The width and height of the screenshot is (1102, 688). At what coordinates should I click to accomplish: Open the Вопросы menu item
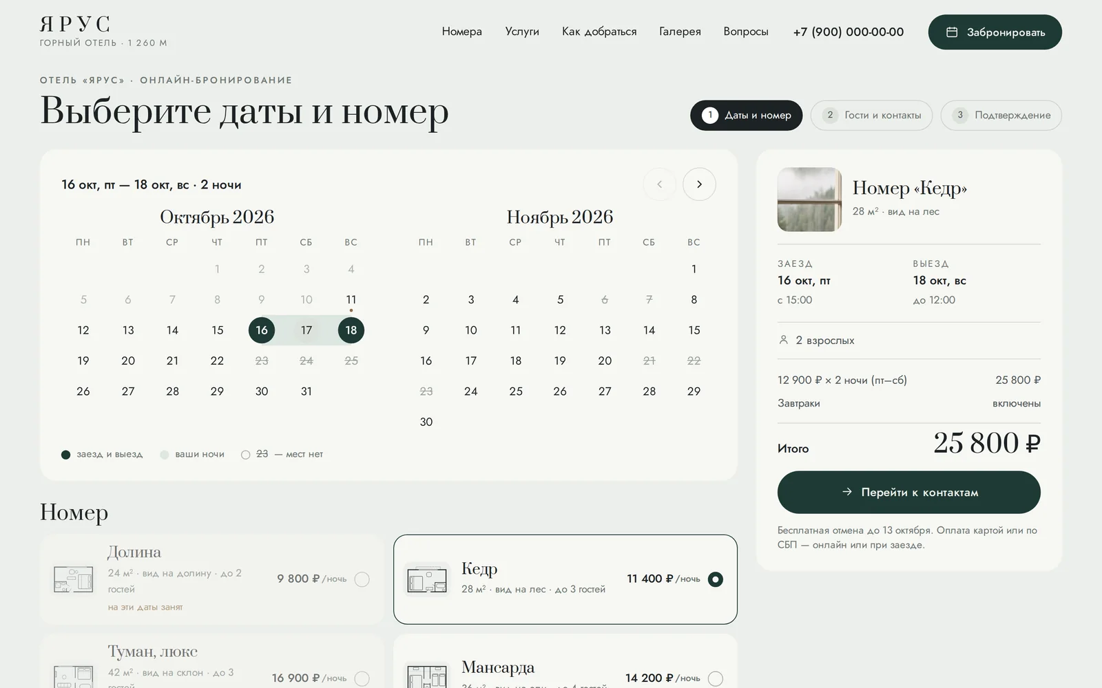746,32
